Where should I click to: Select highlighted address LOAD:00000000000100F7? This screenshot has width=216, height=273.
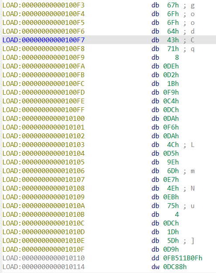pos(44,40)
